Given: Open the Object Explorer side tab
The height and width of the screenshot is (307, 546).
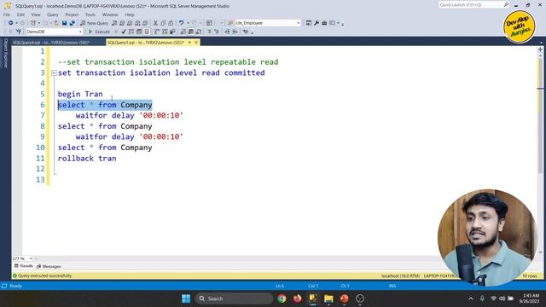Looking at the screenshot, I should pos(6,53).
